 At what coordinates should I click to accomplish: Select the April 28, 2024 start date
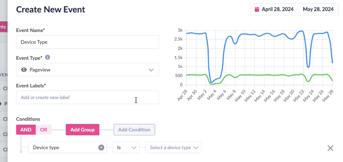[277, 9]
